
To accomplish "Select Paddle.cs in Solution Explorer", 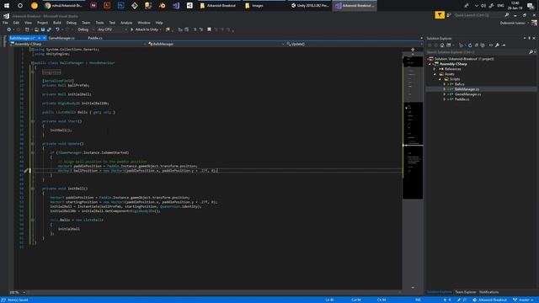I will 462,99.
